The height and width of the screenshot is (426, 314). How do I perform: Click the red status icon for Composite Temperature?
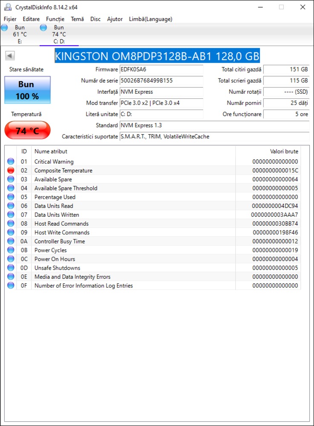(x=11, y=170)
